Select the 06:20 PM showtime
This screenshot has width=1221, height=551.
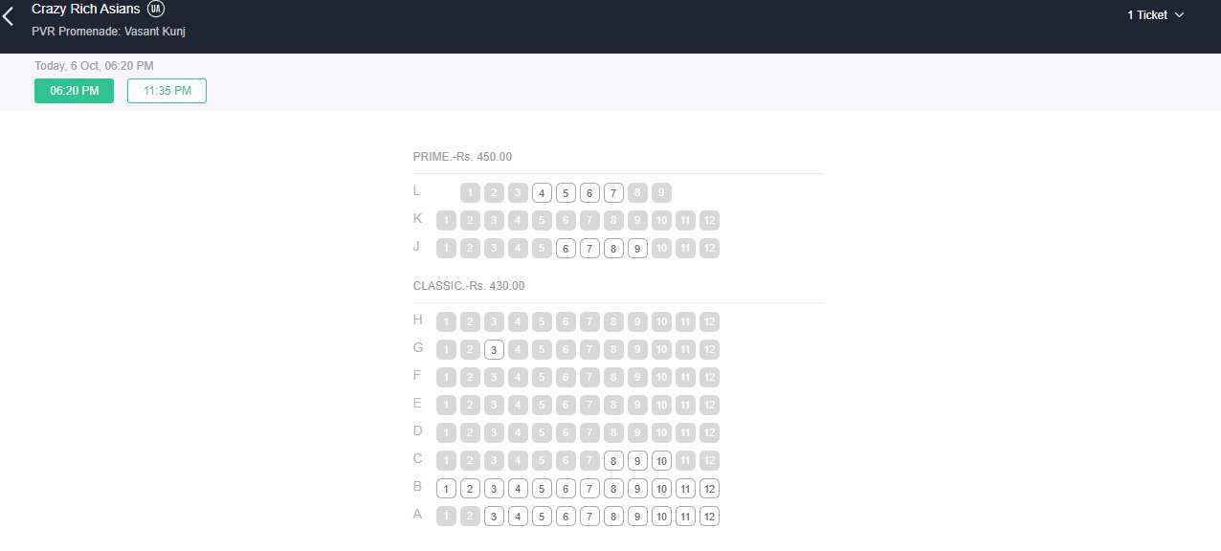click(74, 91)
